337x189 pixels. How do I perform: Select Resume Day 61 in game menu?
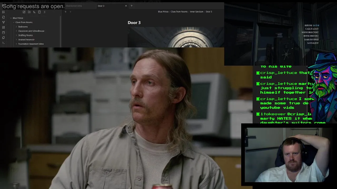[x=312, y=25]
